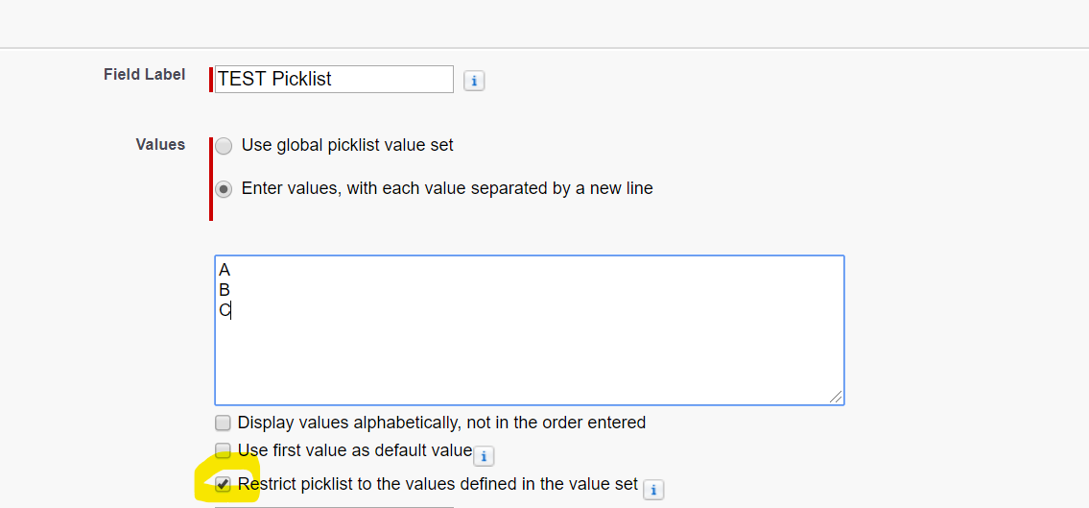Click the "Values" section caption
The image size is (1089, 508).
(160, 145)
